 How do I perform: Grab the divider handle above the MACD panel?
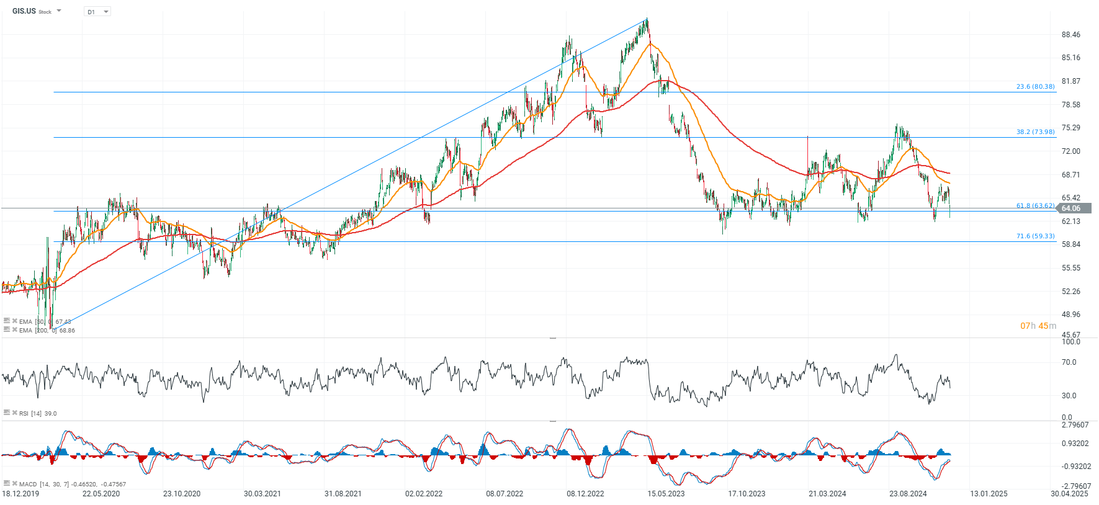553,421
